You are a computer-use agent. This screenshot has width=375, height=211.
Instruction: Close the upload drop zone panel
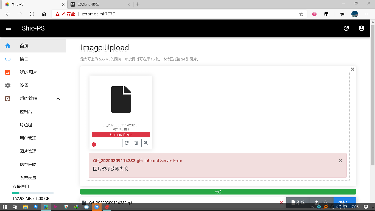(x=352, y=69)
